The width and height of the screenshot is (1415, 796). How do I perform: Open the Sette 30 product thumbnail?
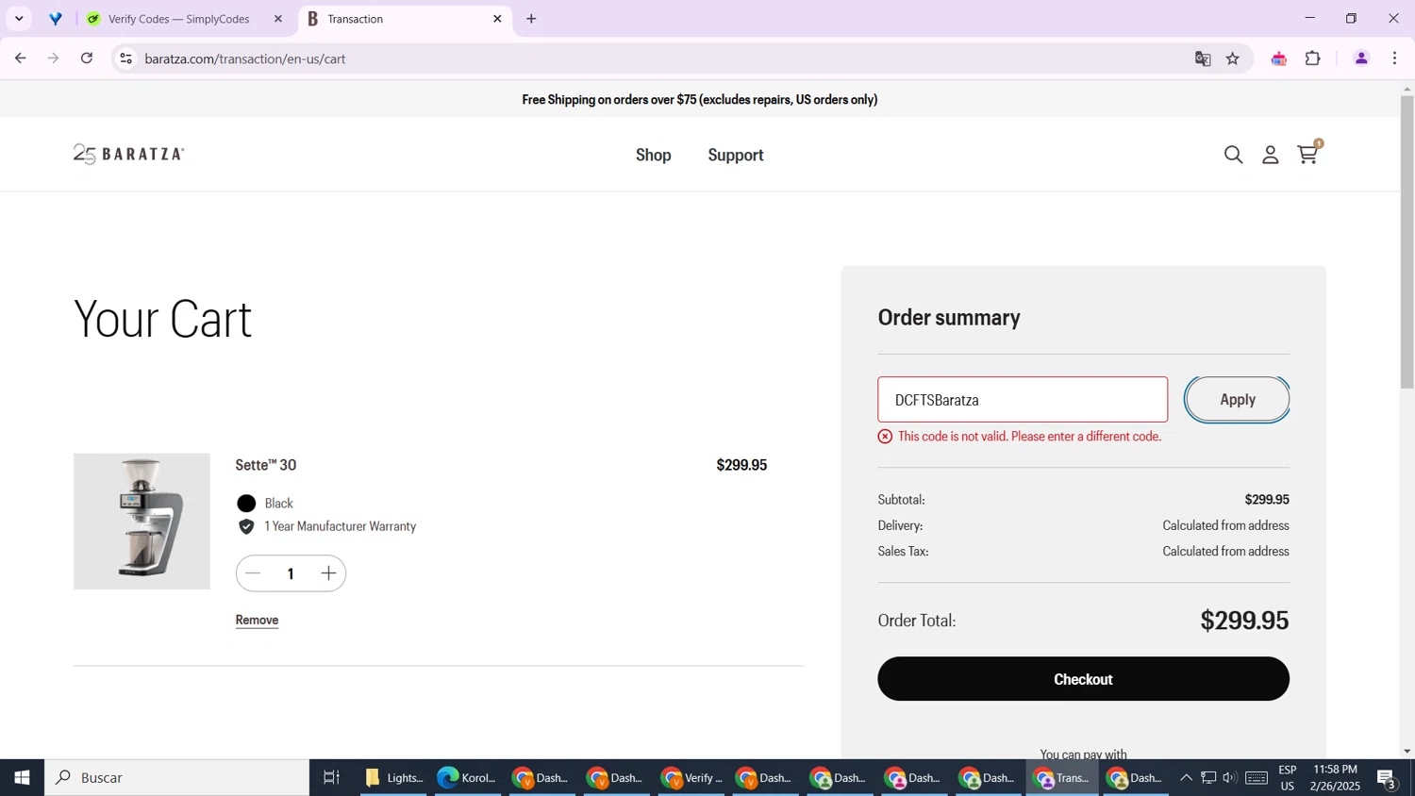[x=141, y=522]
